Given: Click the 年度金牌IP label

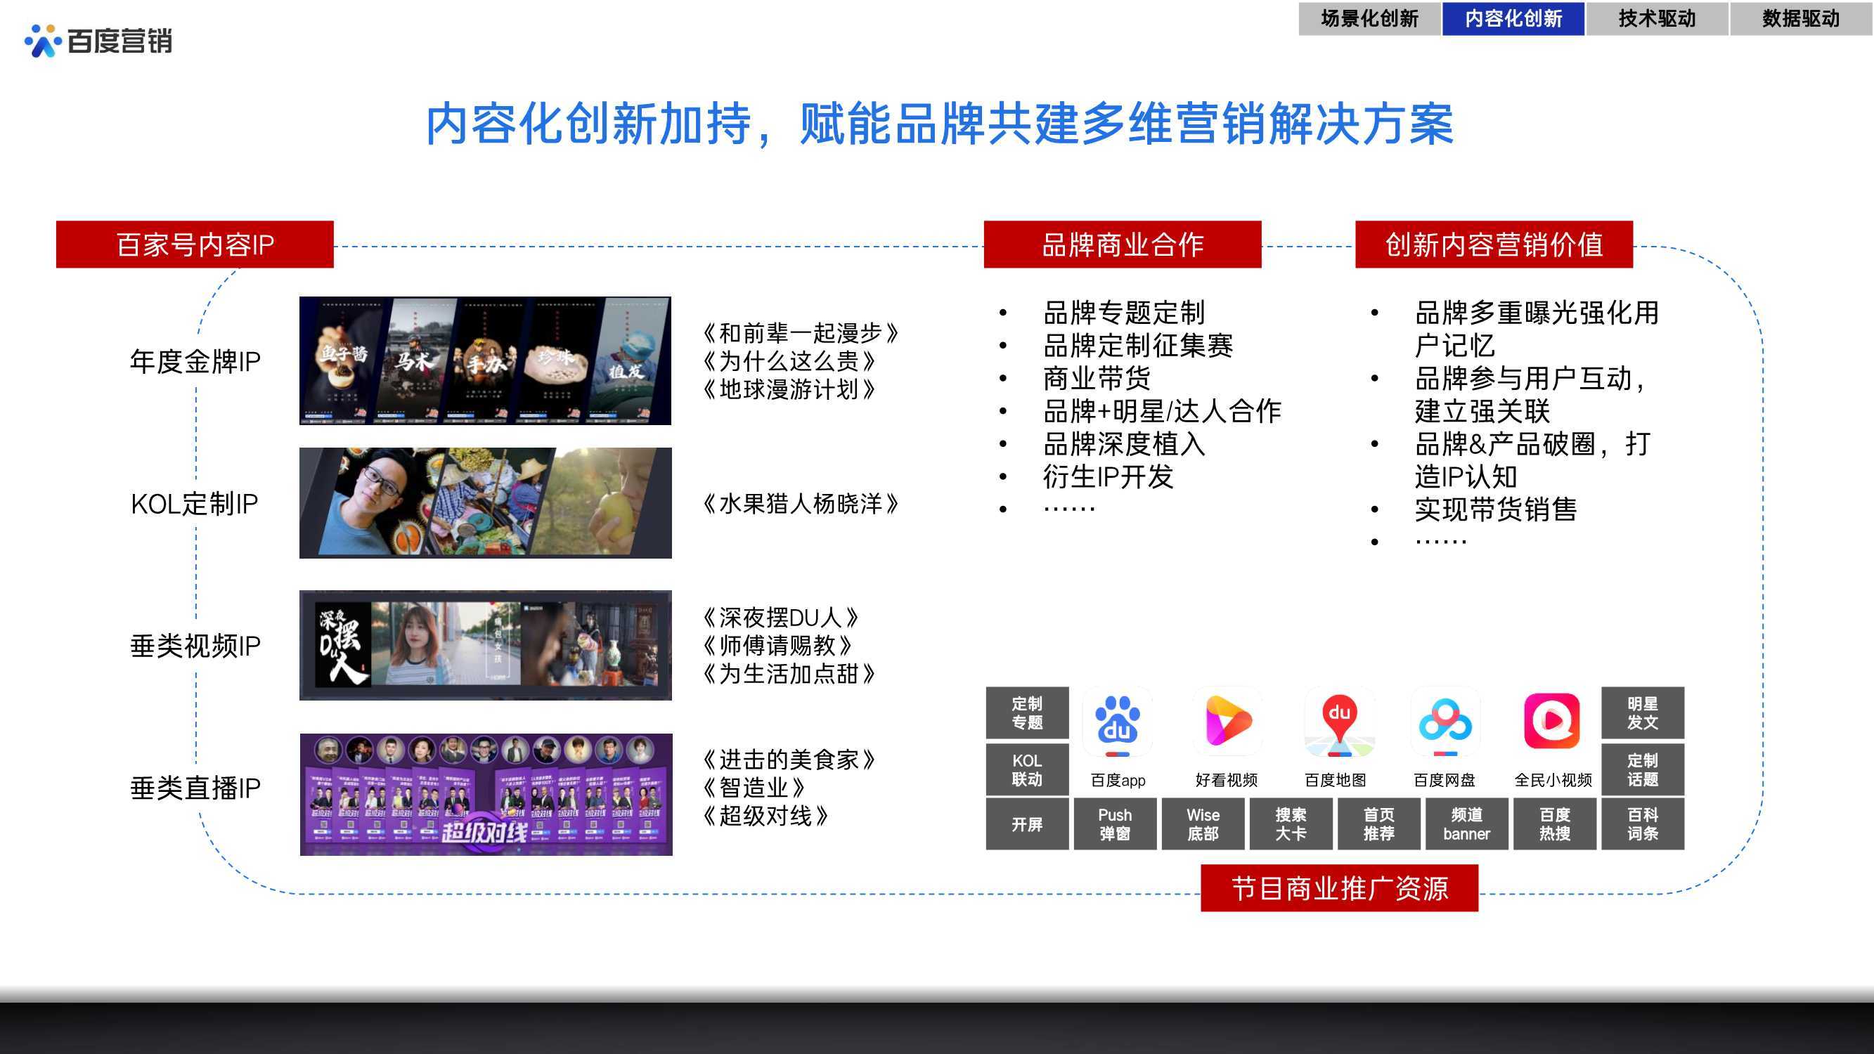Looking at the screenshot, I should (195, 361).
